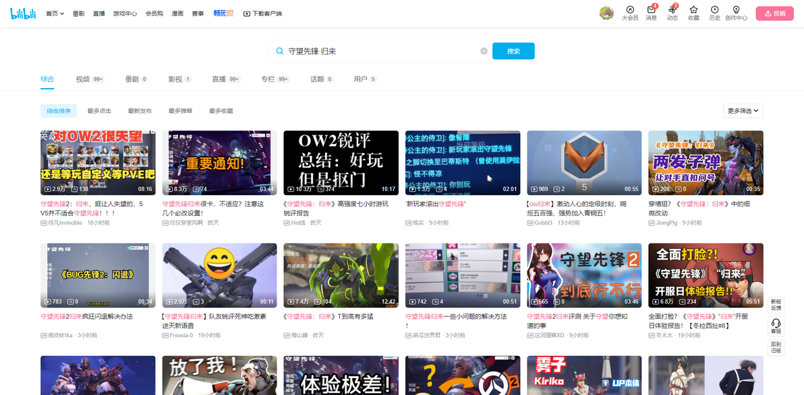Open 历史 history clock icon
This screenshot has width=804, height=395.
[x=714, y=13]
